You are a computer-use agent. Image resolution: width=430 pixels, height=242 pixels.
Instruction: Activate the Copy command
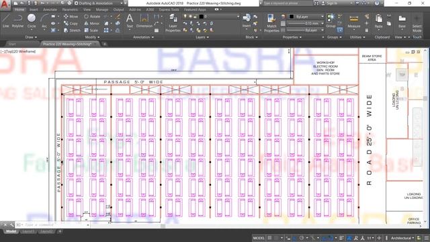pos(71,24)
